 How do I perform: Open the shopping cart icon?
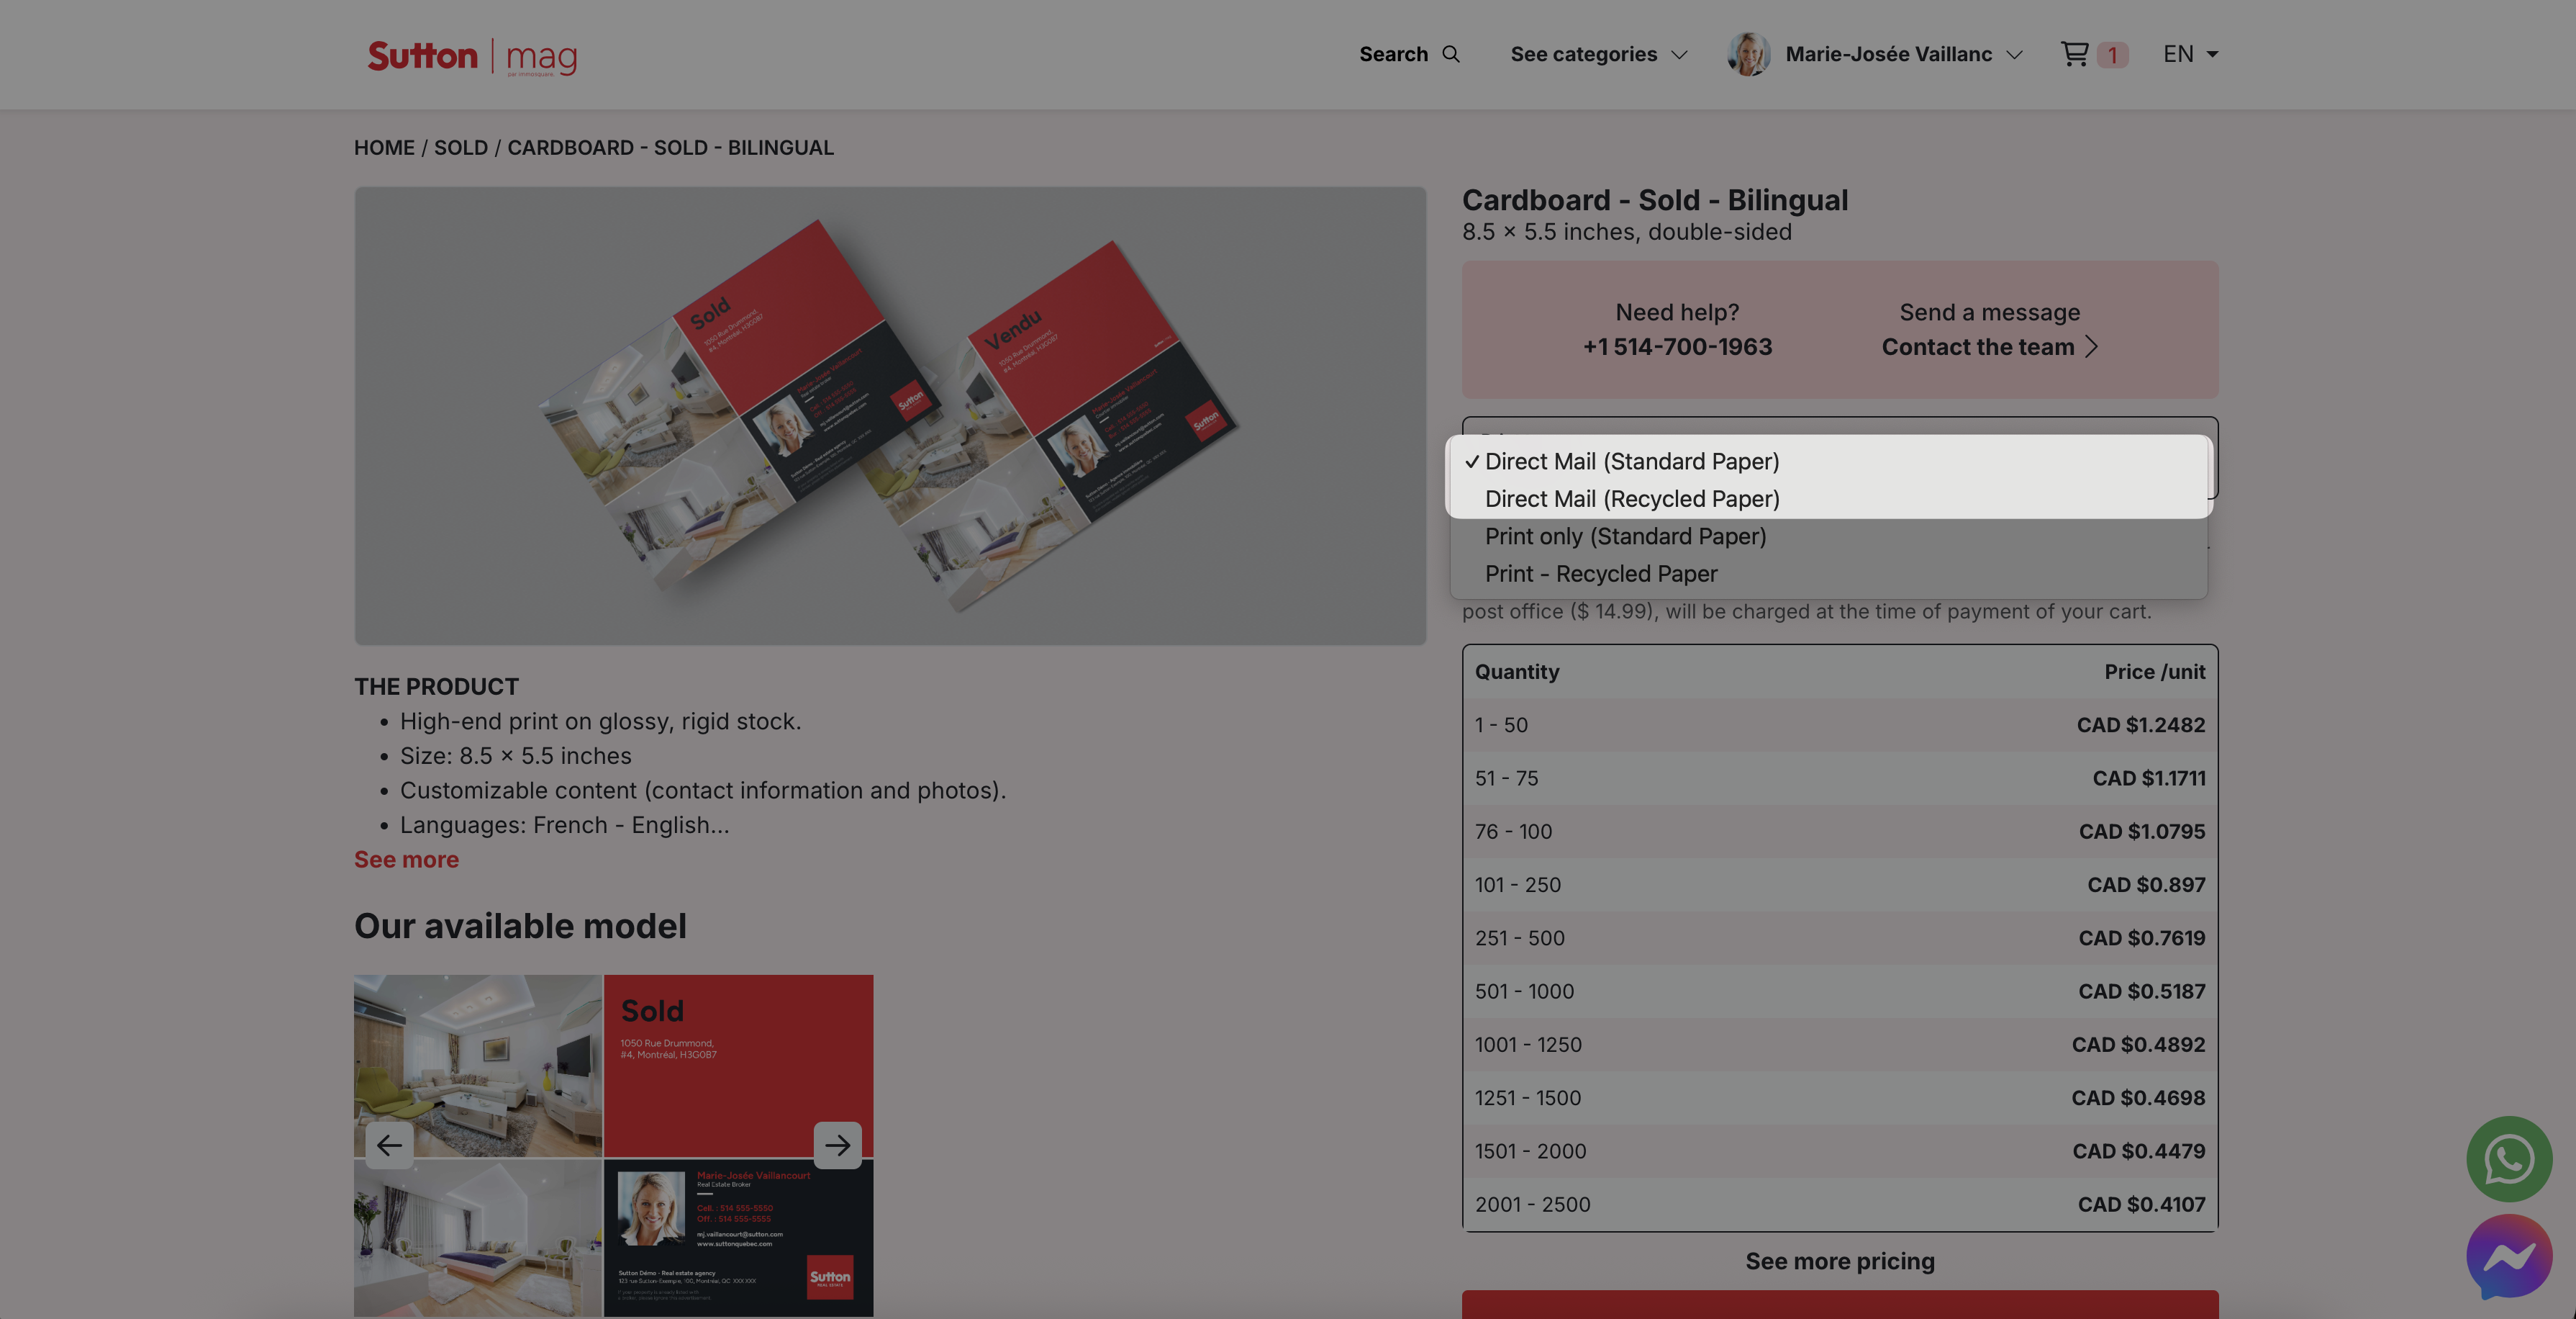2074,54
